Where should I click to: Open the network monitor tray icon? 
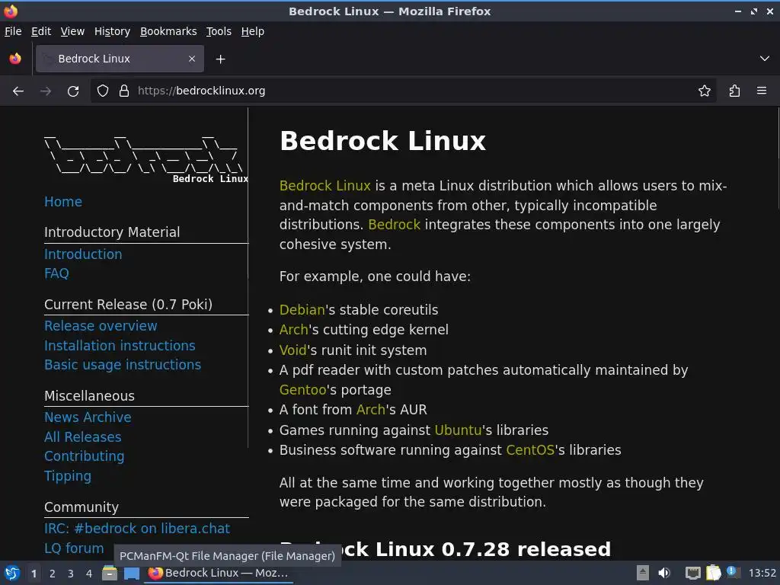click(692, 574)
